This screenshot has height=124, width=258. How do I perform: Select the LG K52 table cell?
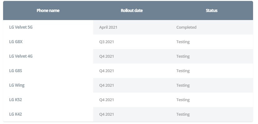pos(15,100)
